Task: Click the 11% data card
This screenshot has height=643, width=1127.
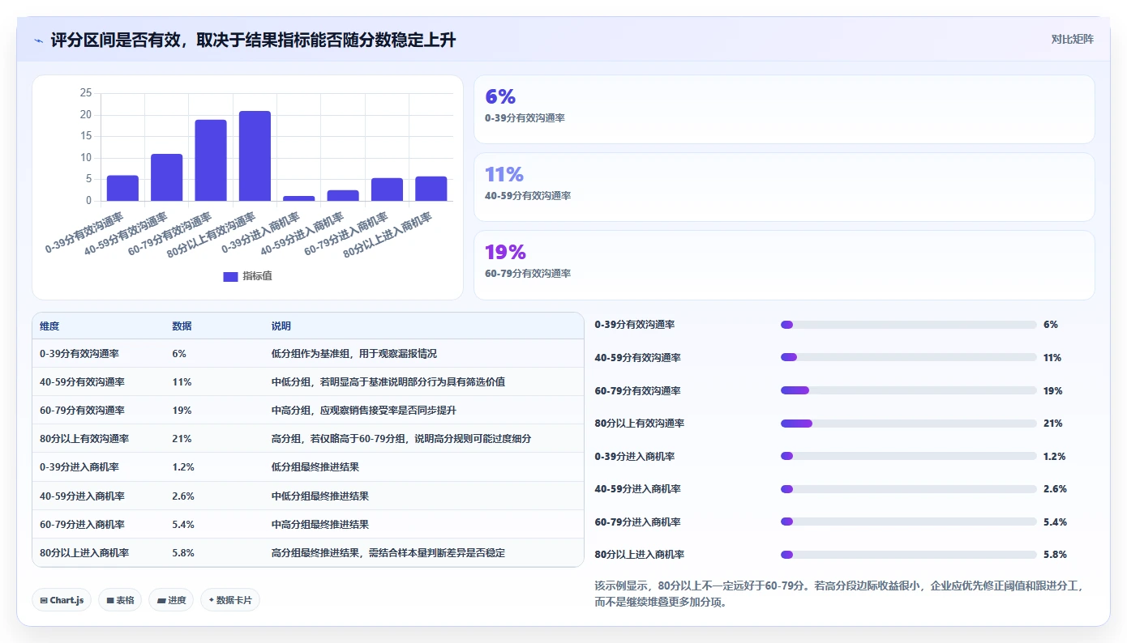Action: (x=784, y=187)
